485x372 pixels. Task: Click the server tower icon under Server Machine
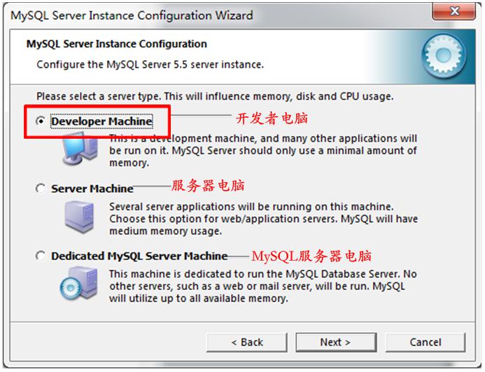pyautogui.click(x=80, y=216)
